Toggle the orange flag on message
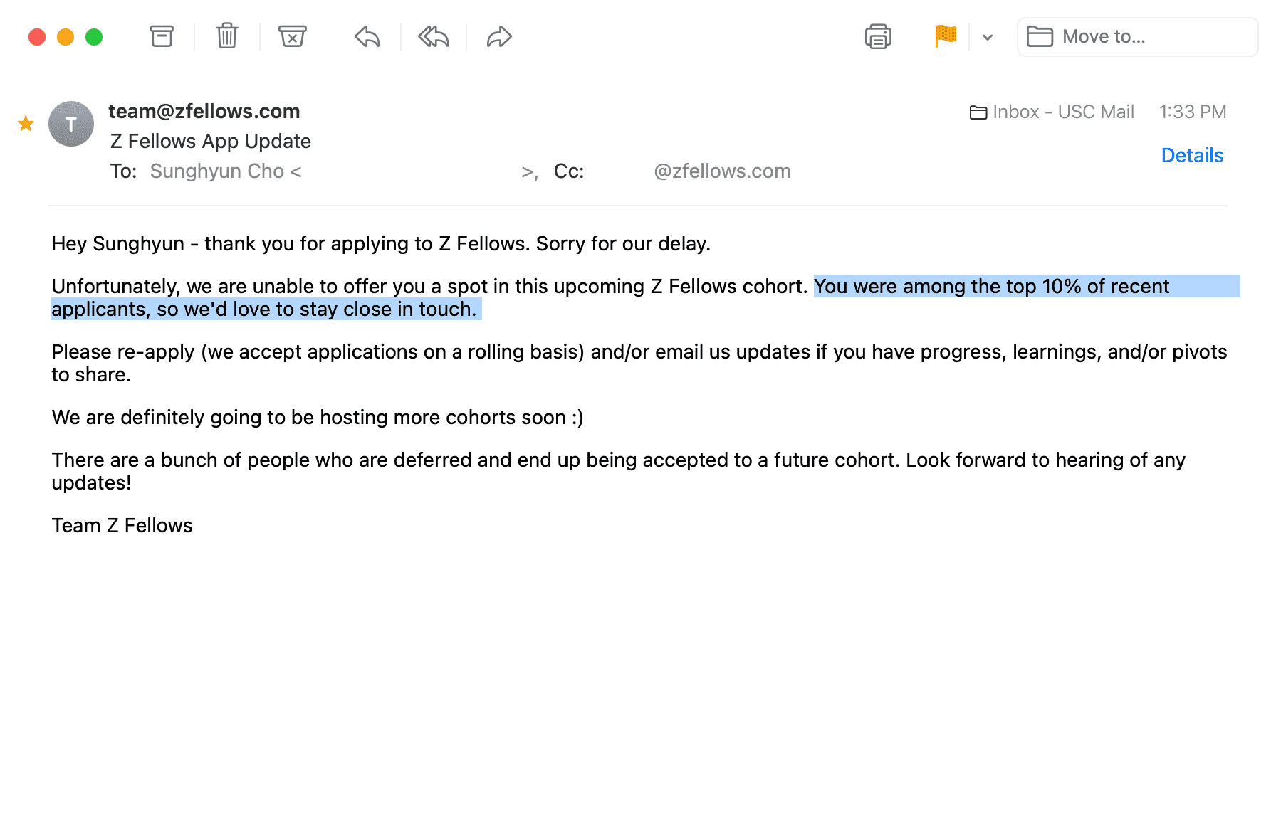Screen dimensions: 1276x814 pyautogui.click(x=945, y=36)
